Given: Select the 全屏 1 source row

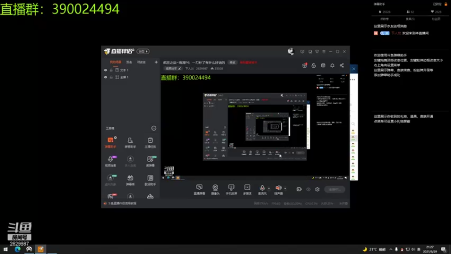Looking at the screenshot, I should [x=131, y=77].
